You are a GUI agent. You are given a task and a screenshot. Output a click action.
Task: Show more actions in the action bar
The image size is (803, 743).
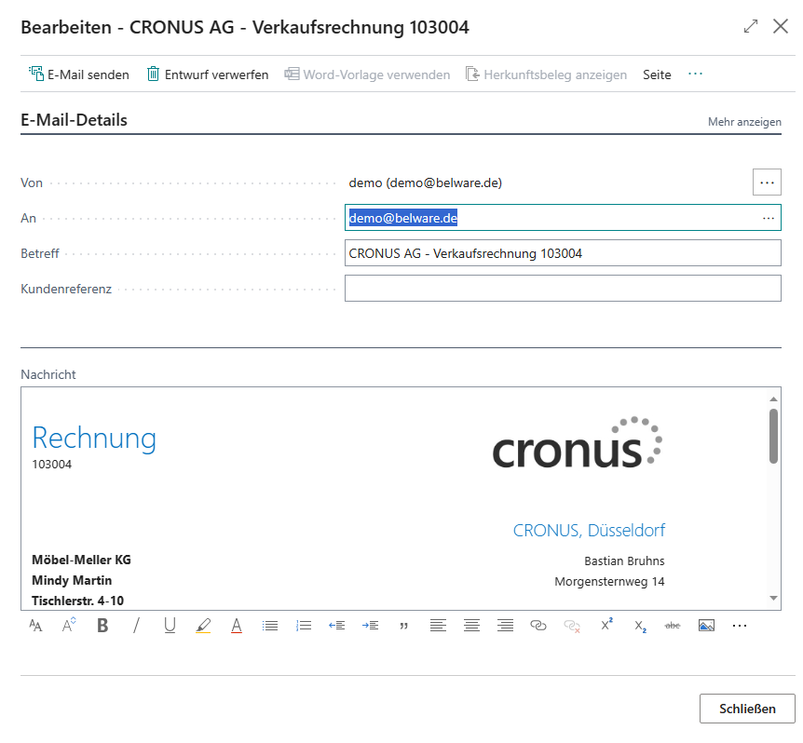coord(696,74)
